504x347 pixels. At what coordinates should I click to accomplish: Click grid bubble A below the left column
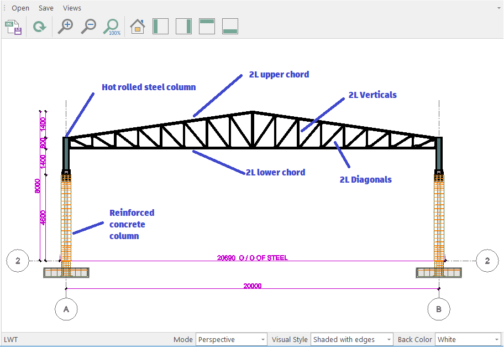(66, 309)
